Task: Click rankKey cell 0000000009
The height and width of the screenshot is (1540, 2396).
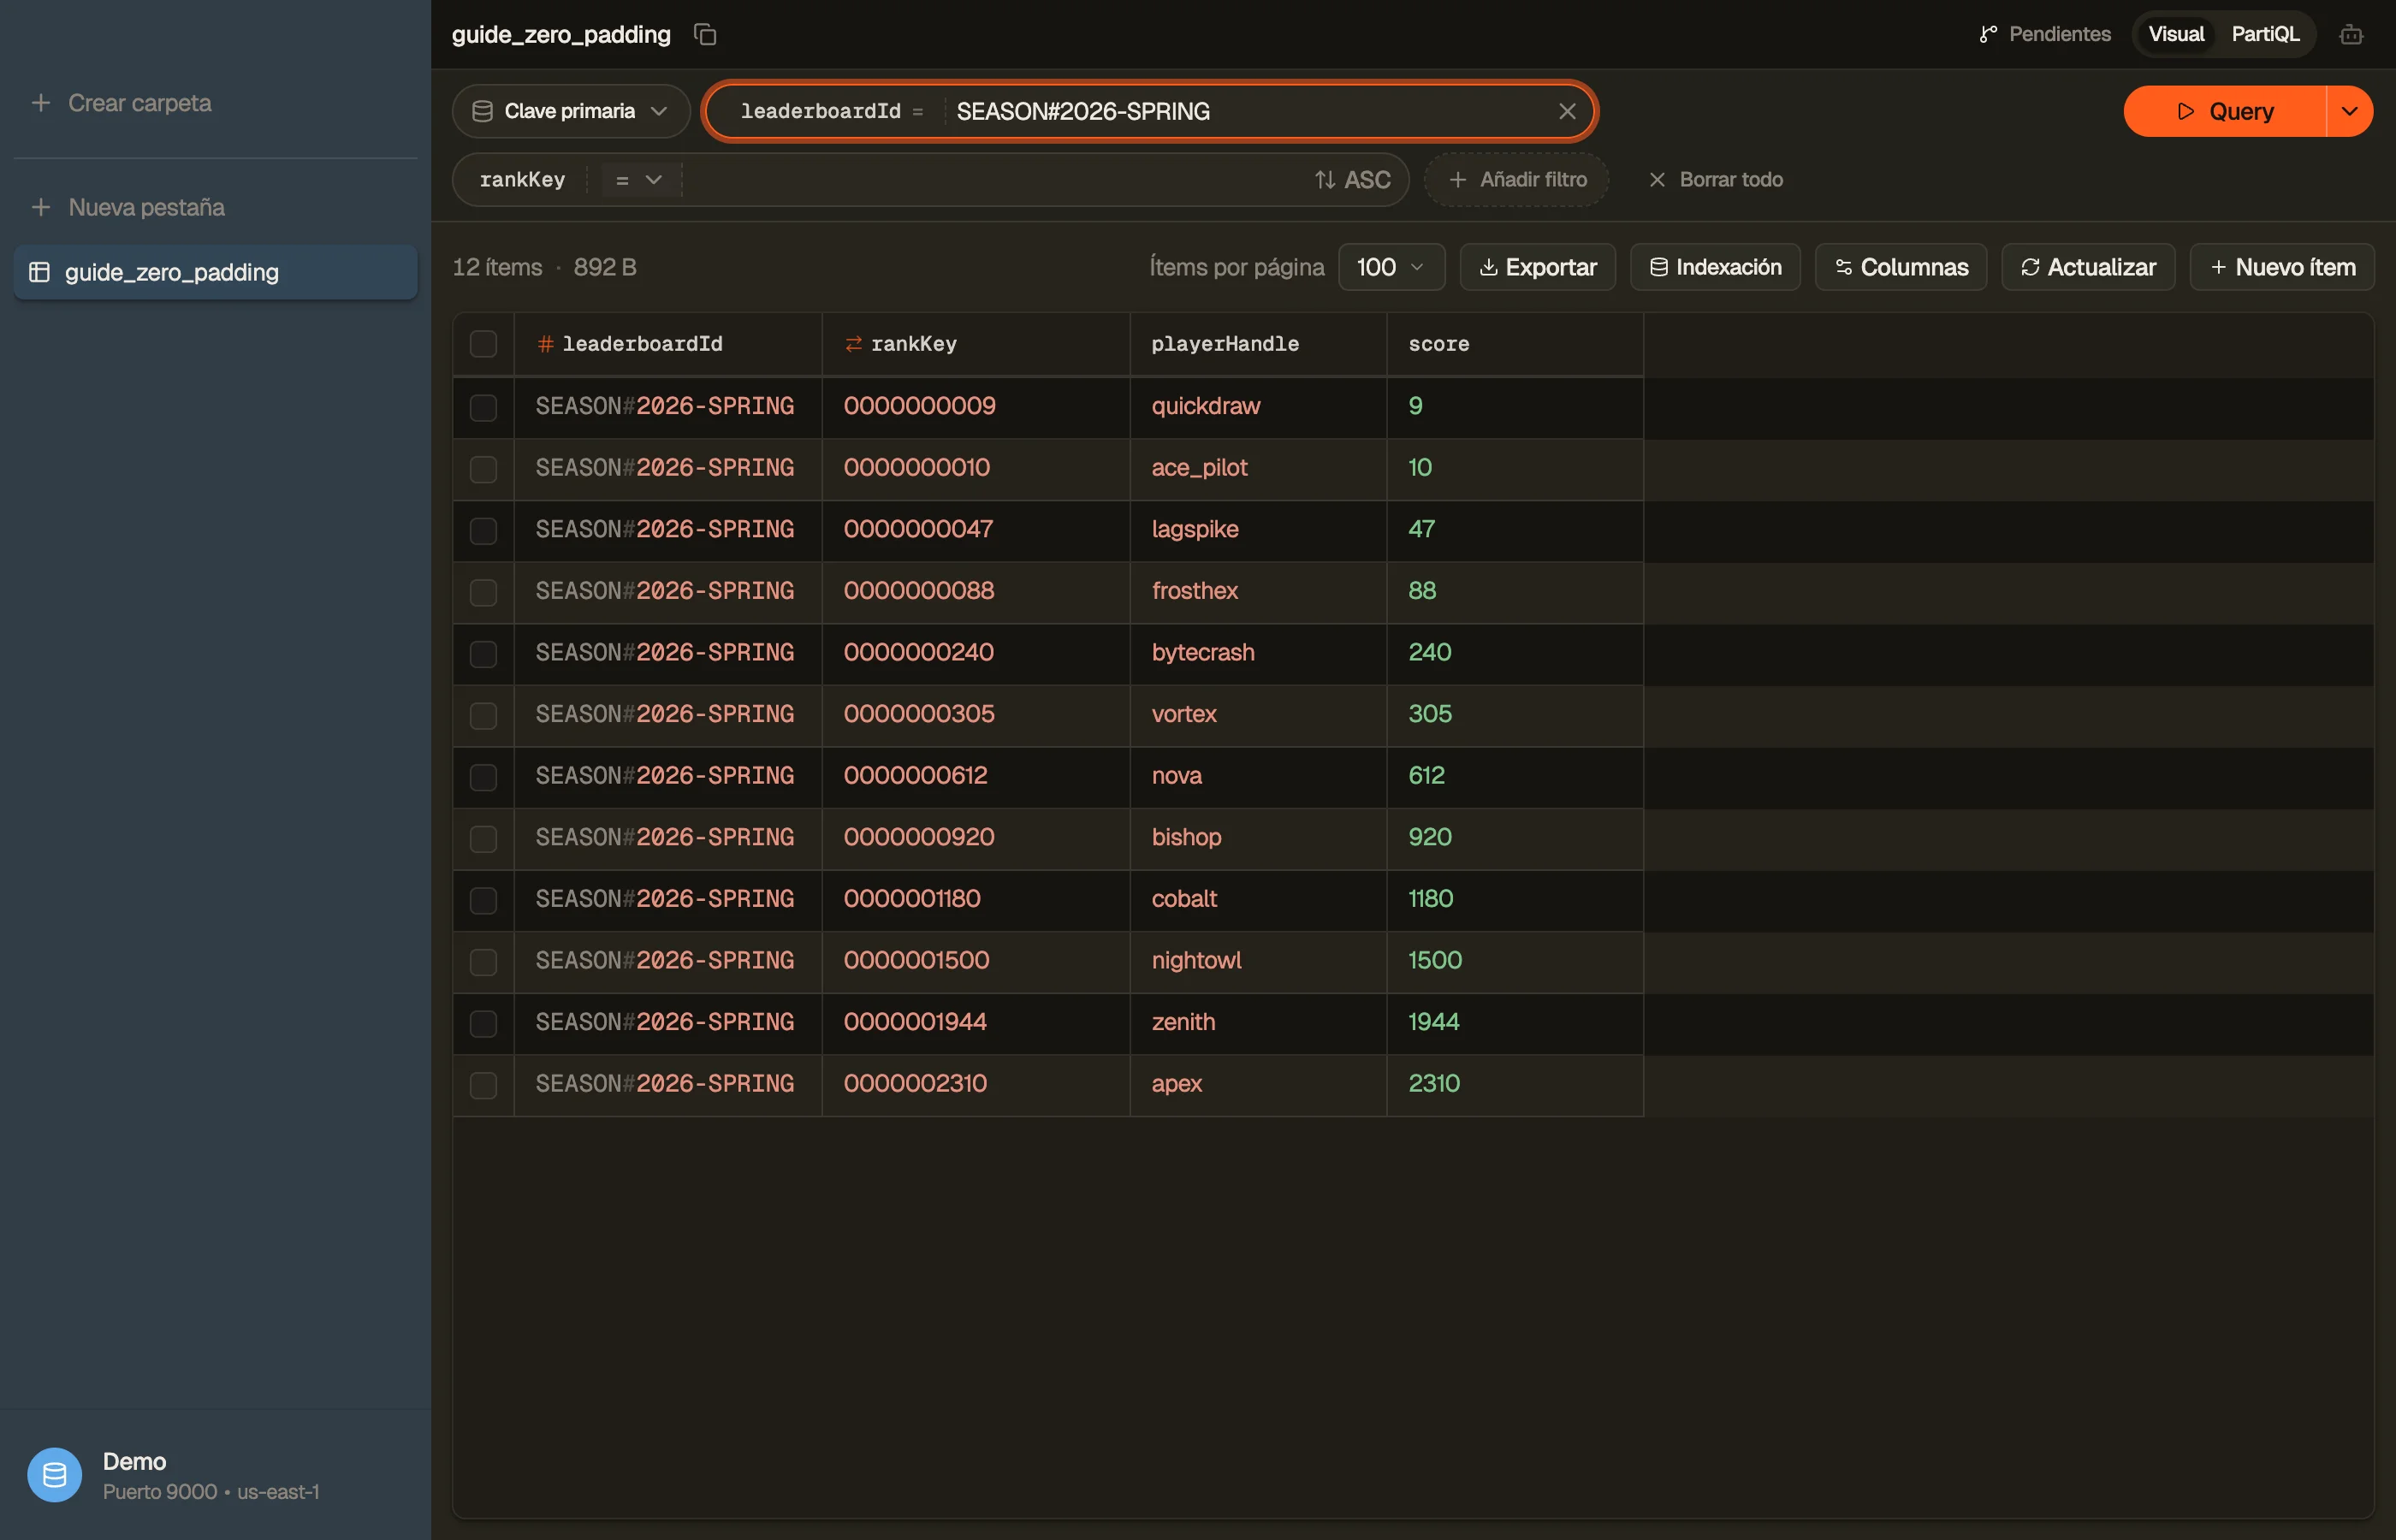Action: coord(976,406)
